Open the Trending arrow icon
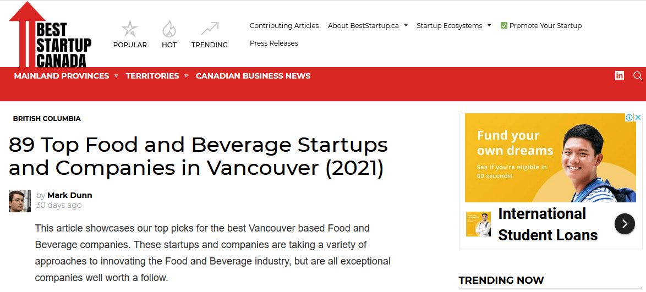 pyautogui.click(x=209, y=29)
